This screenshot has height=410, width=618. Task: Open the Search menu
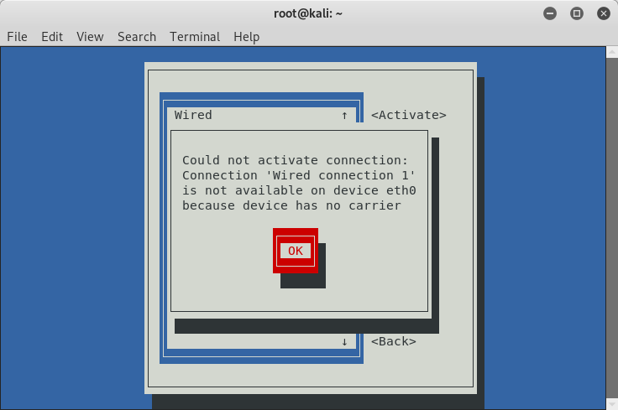[137, 37]
